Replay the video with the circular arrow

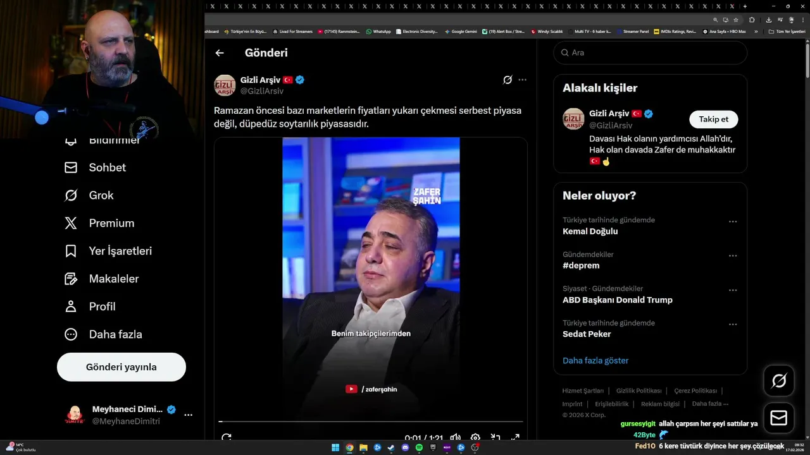pyautogui.click(x=227, y=437)
